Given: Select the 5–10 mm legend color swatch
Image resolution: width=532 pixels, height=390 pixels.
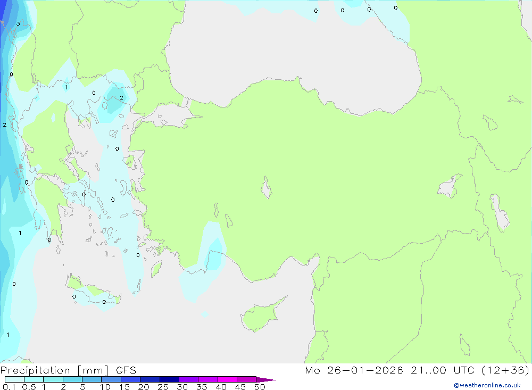Looking at the screenshot, I should tap(92, 379).
